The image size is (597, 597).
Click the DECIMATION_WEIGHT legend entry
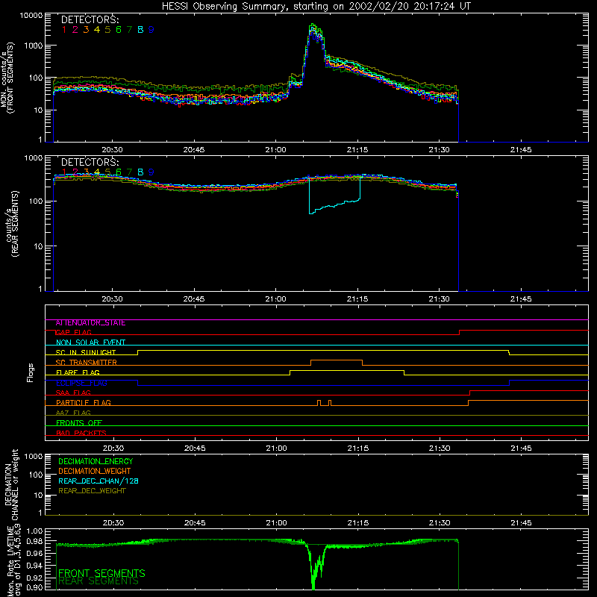tap(95, 472)
